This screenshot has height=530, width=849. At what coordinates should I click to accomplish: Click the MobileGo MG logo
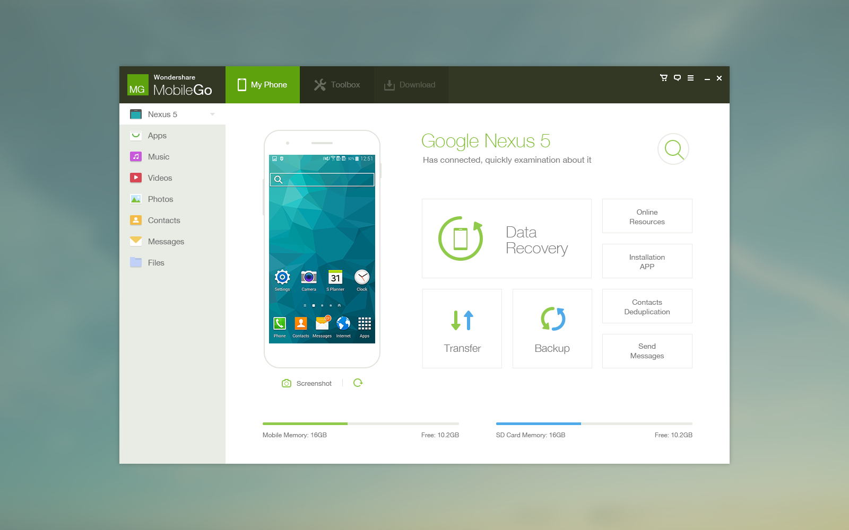pos(137,85)
